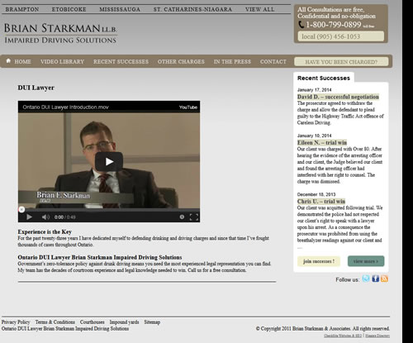Click the view more button
The width and height of the screenshot is (413, 343).
click(366, 261)
